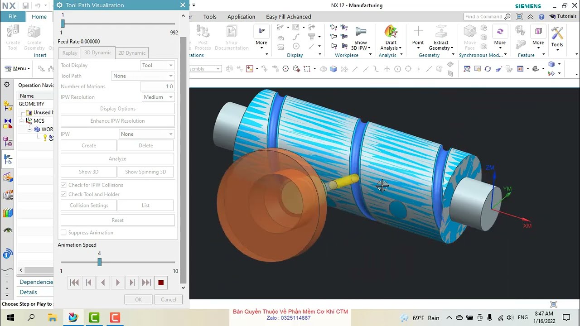Click the Analyze button

click(x=117, y=158)
